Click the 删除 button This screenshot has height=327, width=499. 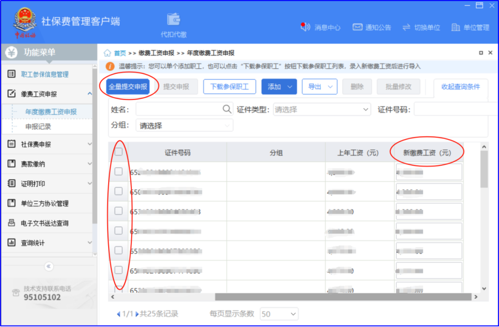tap(357, 86)
